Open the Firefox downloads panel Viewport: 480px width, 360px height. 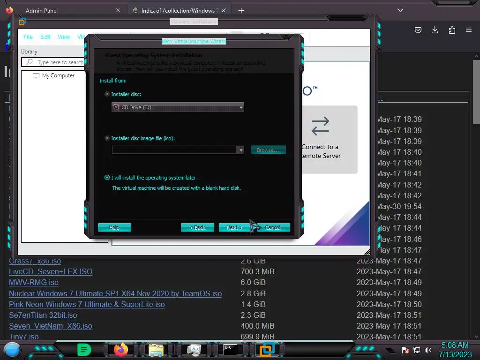tap(435, 30)
